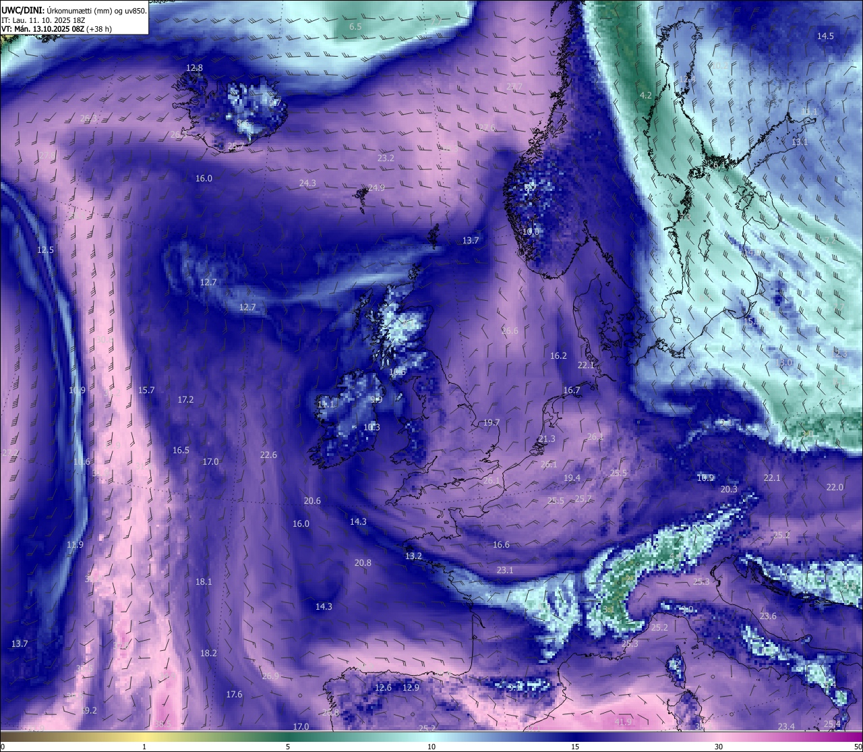Viewport: 863px width, 752px height.
Task: Click the 12.9 value label over Spain
Action: tap(411, 687)
